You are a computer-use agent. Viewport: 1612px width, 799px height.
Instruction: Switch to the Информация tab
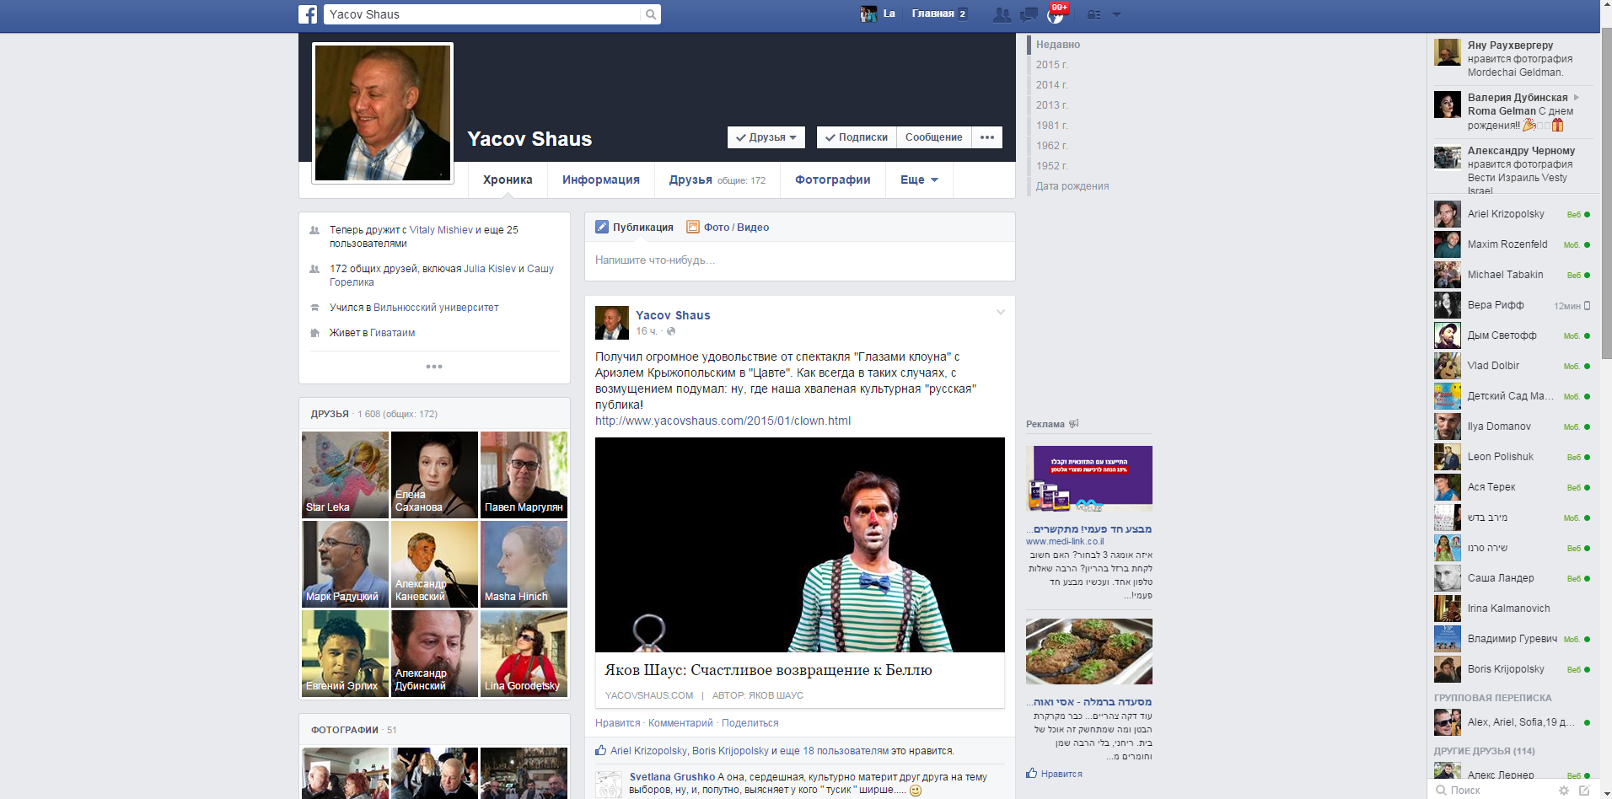point(600,180)
